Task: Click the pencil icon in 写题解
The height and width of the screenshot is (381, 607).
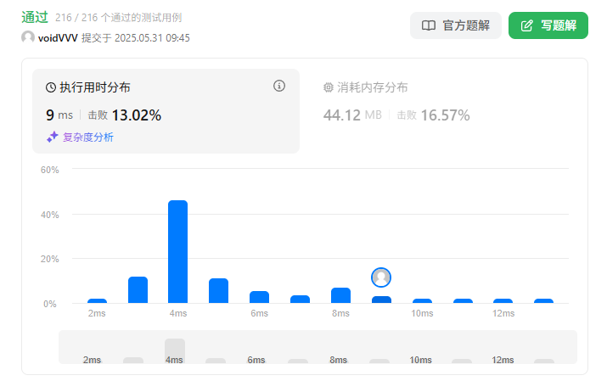Action: (x=527, y=25)
